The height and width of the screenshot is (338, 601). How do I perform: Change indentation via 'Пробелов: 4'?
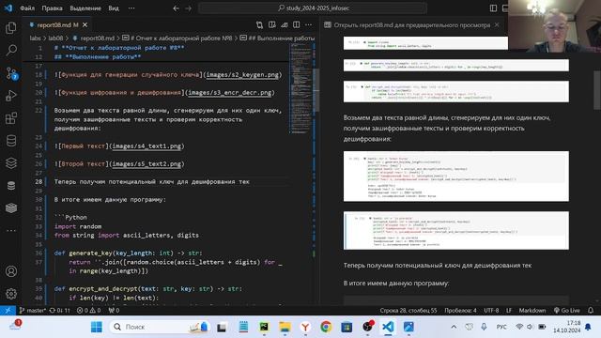tap(460, 311)
